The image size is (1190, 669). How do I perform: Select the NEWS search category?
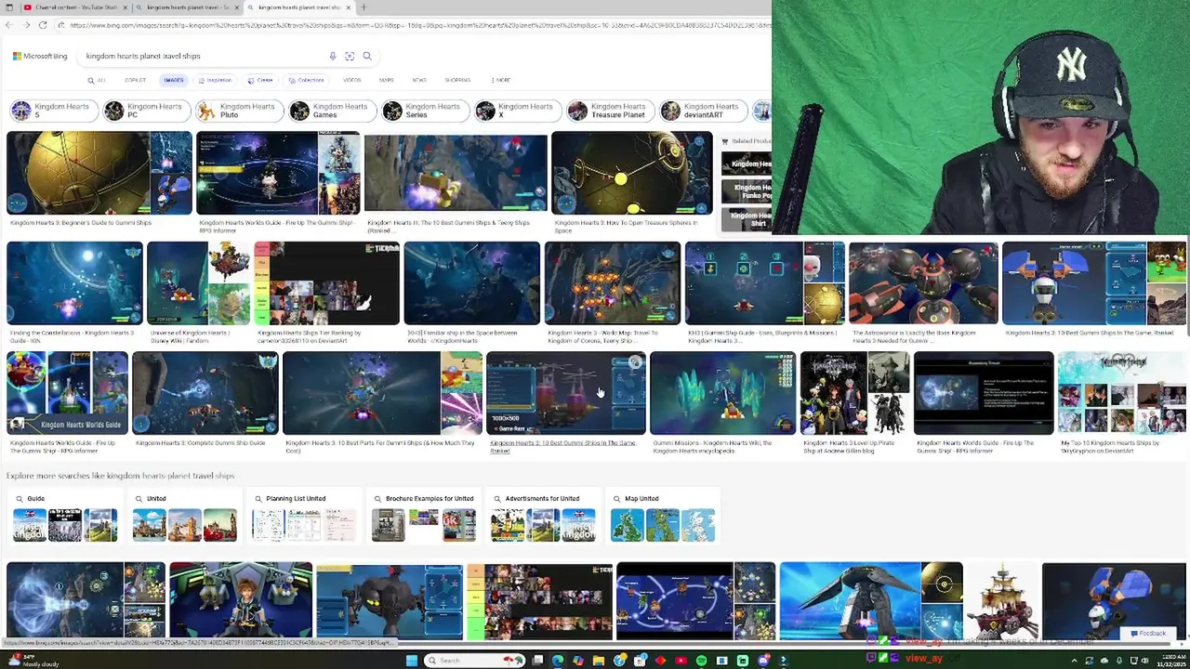pyautogui.click(x=419, y=80)
